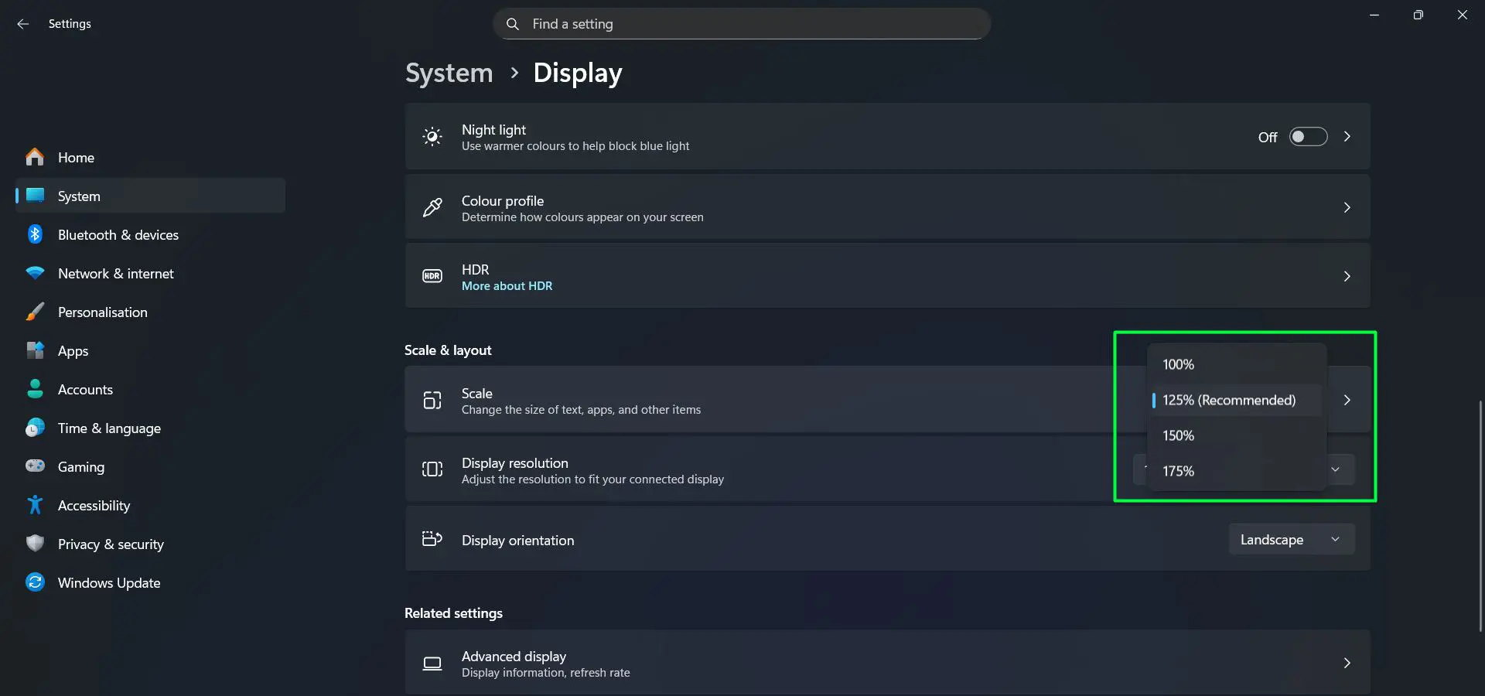
Task: Click the Scale icon
Action: pos(432,400)
